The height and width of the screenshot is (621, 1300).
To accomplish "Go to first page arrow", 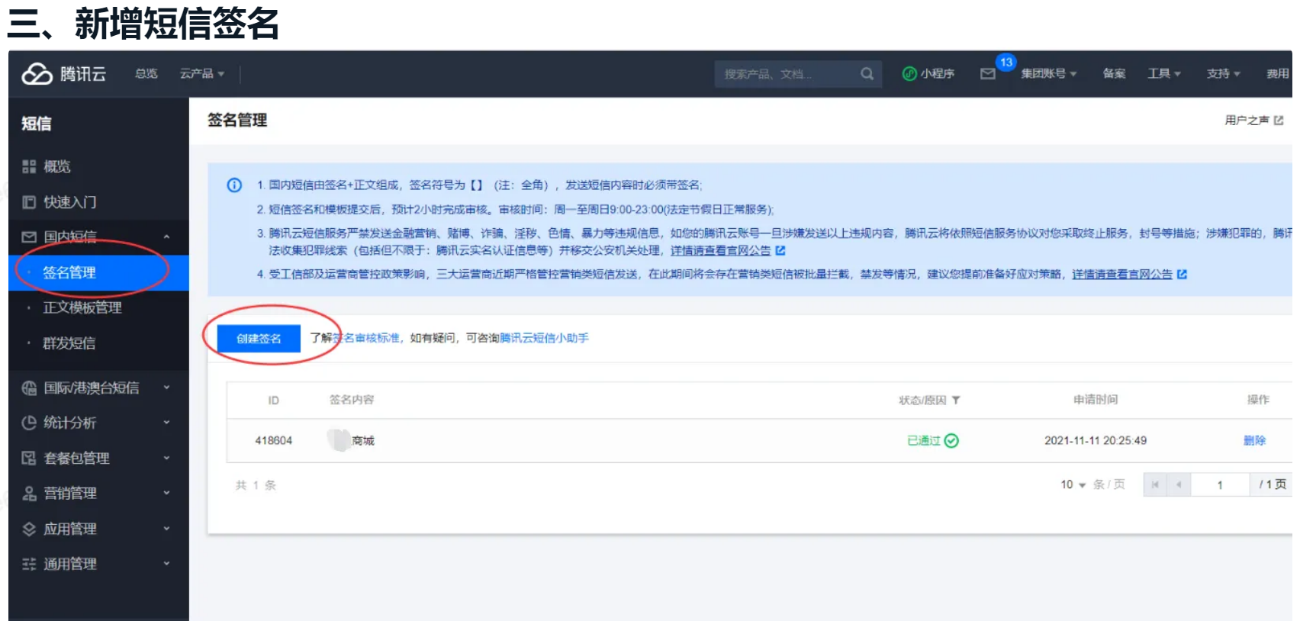I will 1155,484.
